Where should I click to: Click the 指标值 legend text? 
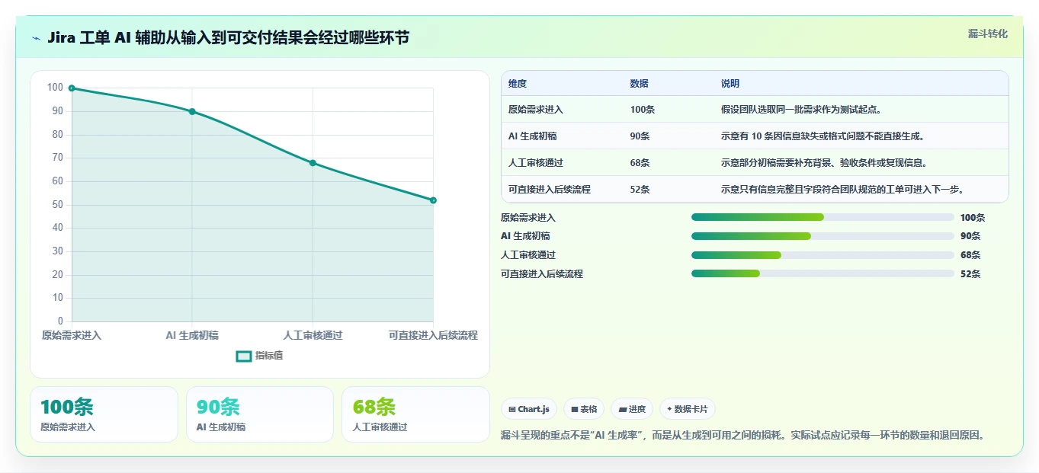coord(269,356)
